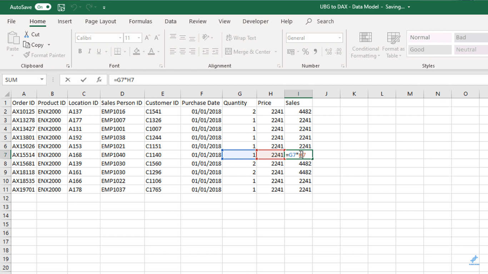Click the Decrease Decimal icon
Screen dimensions: 488x274
338,52
